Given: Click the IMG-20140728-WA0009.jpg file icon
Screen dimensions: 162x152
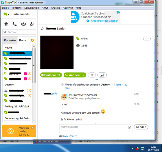Looking at the screenshot, I should pos(64,97).
